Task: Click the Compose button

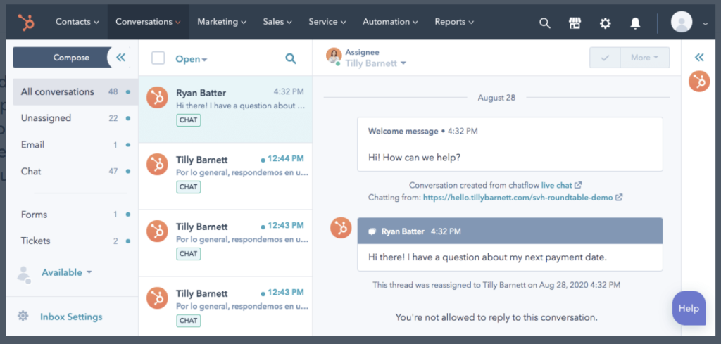Action: pos(62,58)
